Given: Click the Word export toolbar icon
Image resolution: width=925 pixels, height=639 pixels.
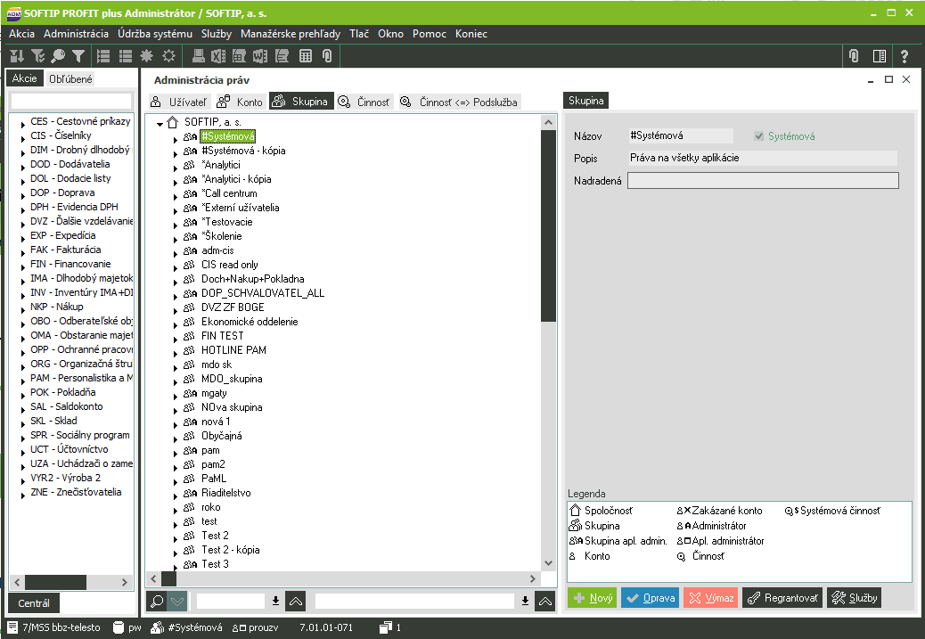Looking at the screenshot, I should [260, 55].
